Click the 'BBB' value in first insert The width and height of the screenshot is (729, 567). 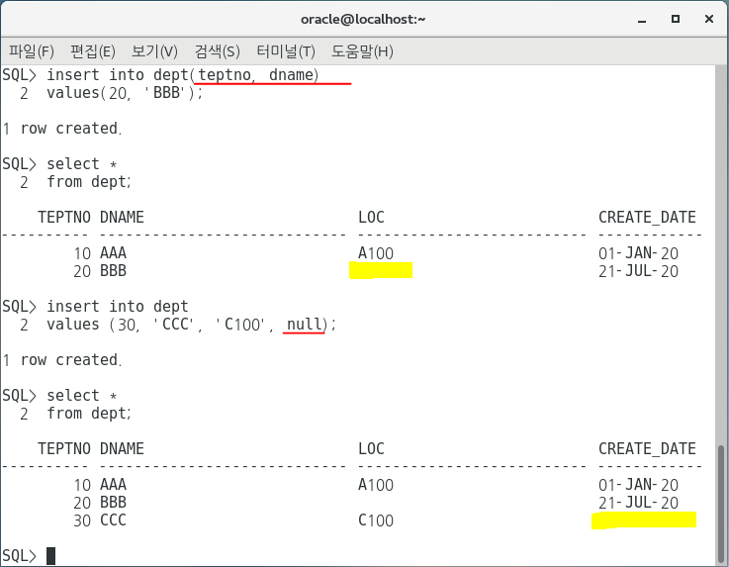point(166,93)
